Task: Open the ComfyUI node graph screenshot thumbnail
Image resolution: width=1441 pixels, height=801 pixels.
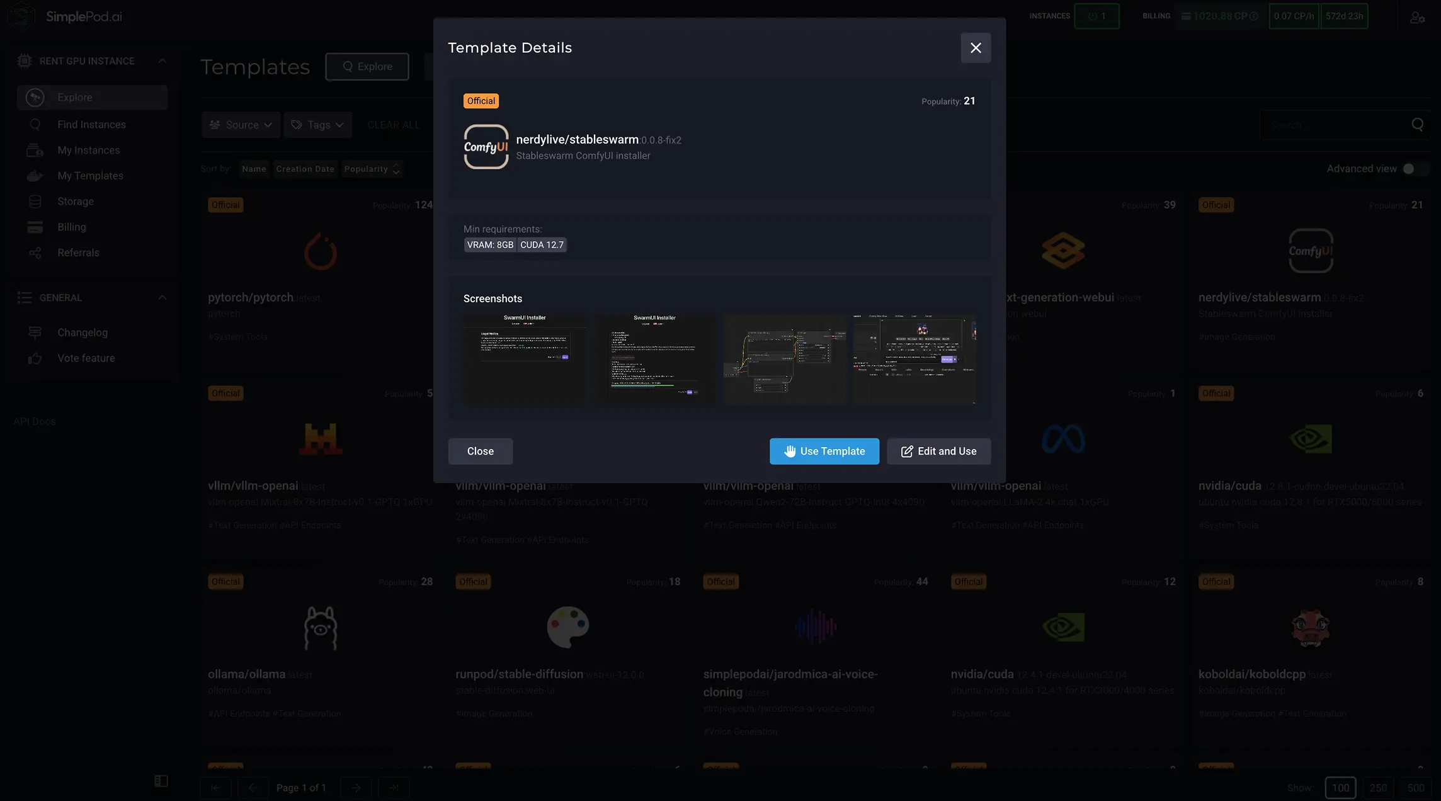Action: pyautogui.click(x=784, y=358)
